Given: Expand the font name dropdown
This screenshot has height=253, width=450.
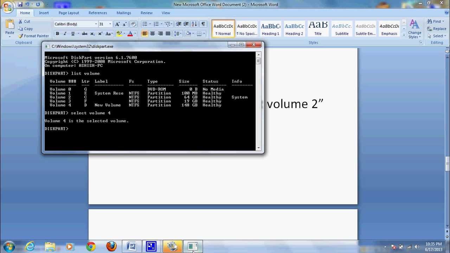Looking at the screenshot, I should click(96, 24).
